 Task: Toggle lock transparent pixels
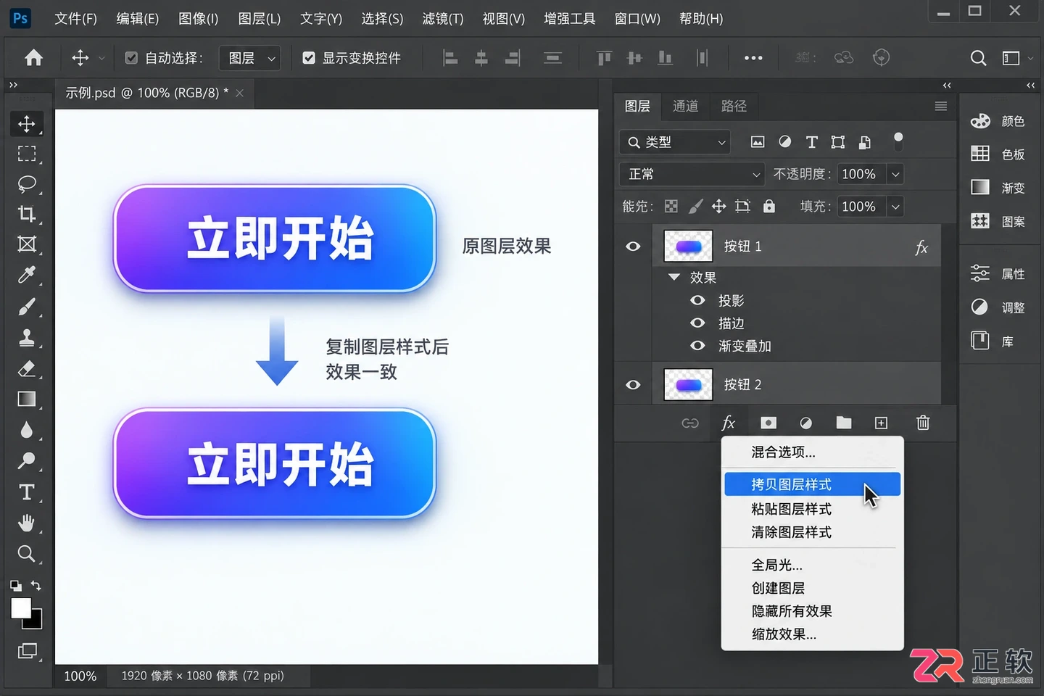pyautogui.click(x=671, y=207)
